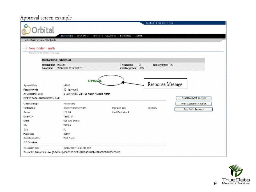Viewport: 256px width, 192px height.
Task: Click amount value 100.00
Action: 67,112
